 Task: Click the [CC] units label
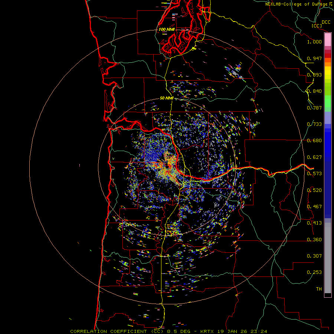click(x=317, y=26)
